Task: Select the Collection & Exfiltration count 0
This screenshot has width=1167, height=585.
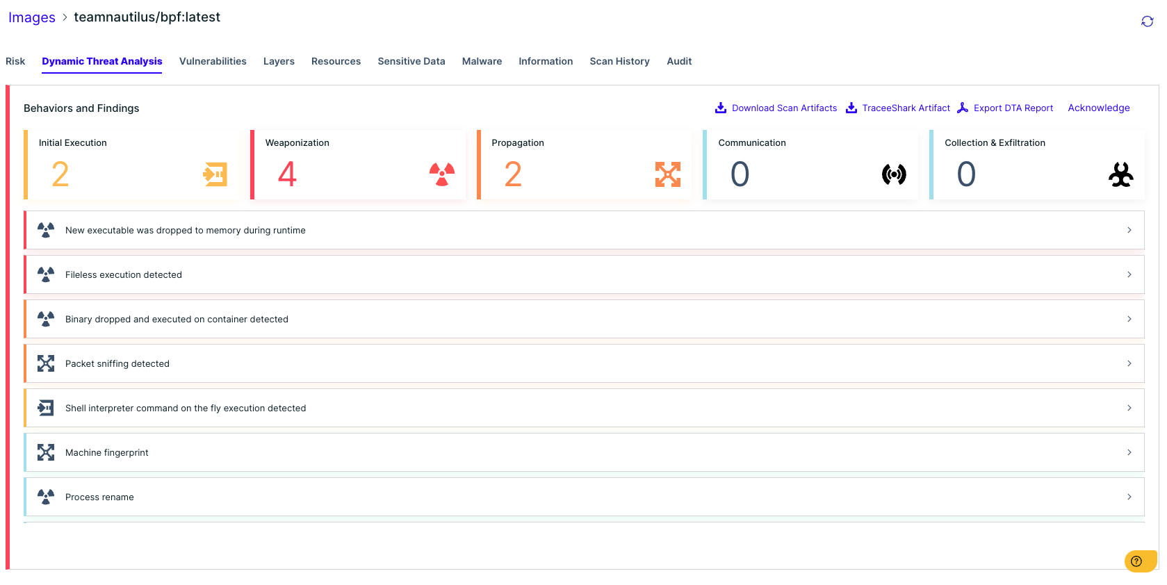Action: [967, 174]
